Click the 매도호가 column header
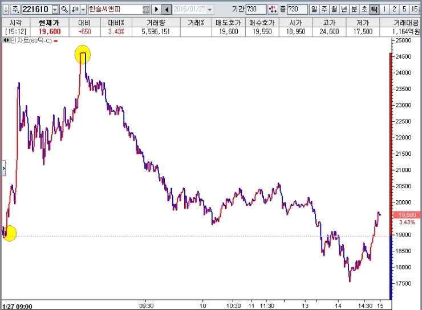Viewport: 422px width, 310px height. point(229,23)
